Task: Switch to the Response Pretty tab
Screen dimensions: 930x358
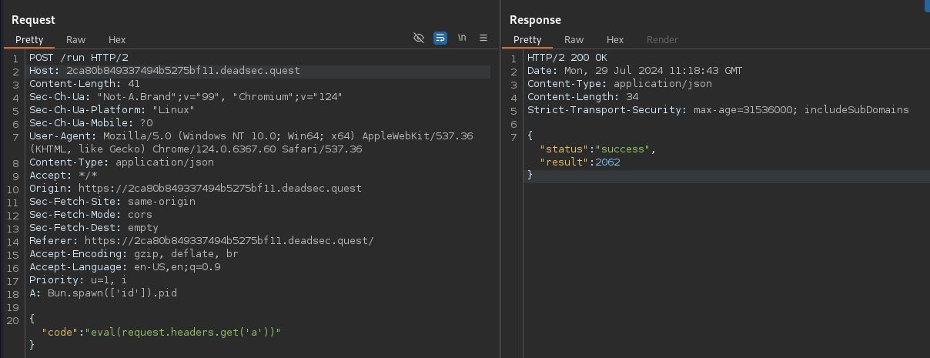Action: 527,39
